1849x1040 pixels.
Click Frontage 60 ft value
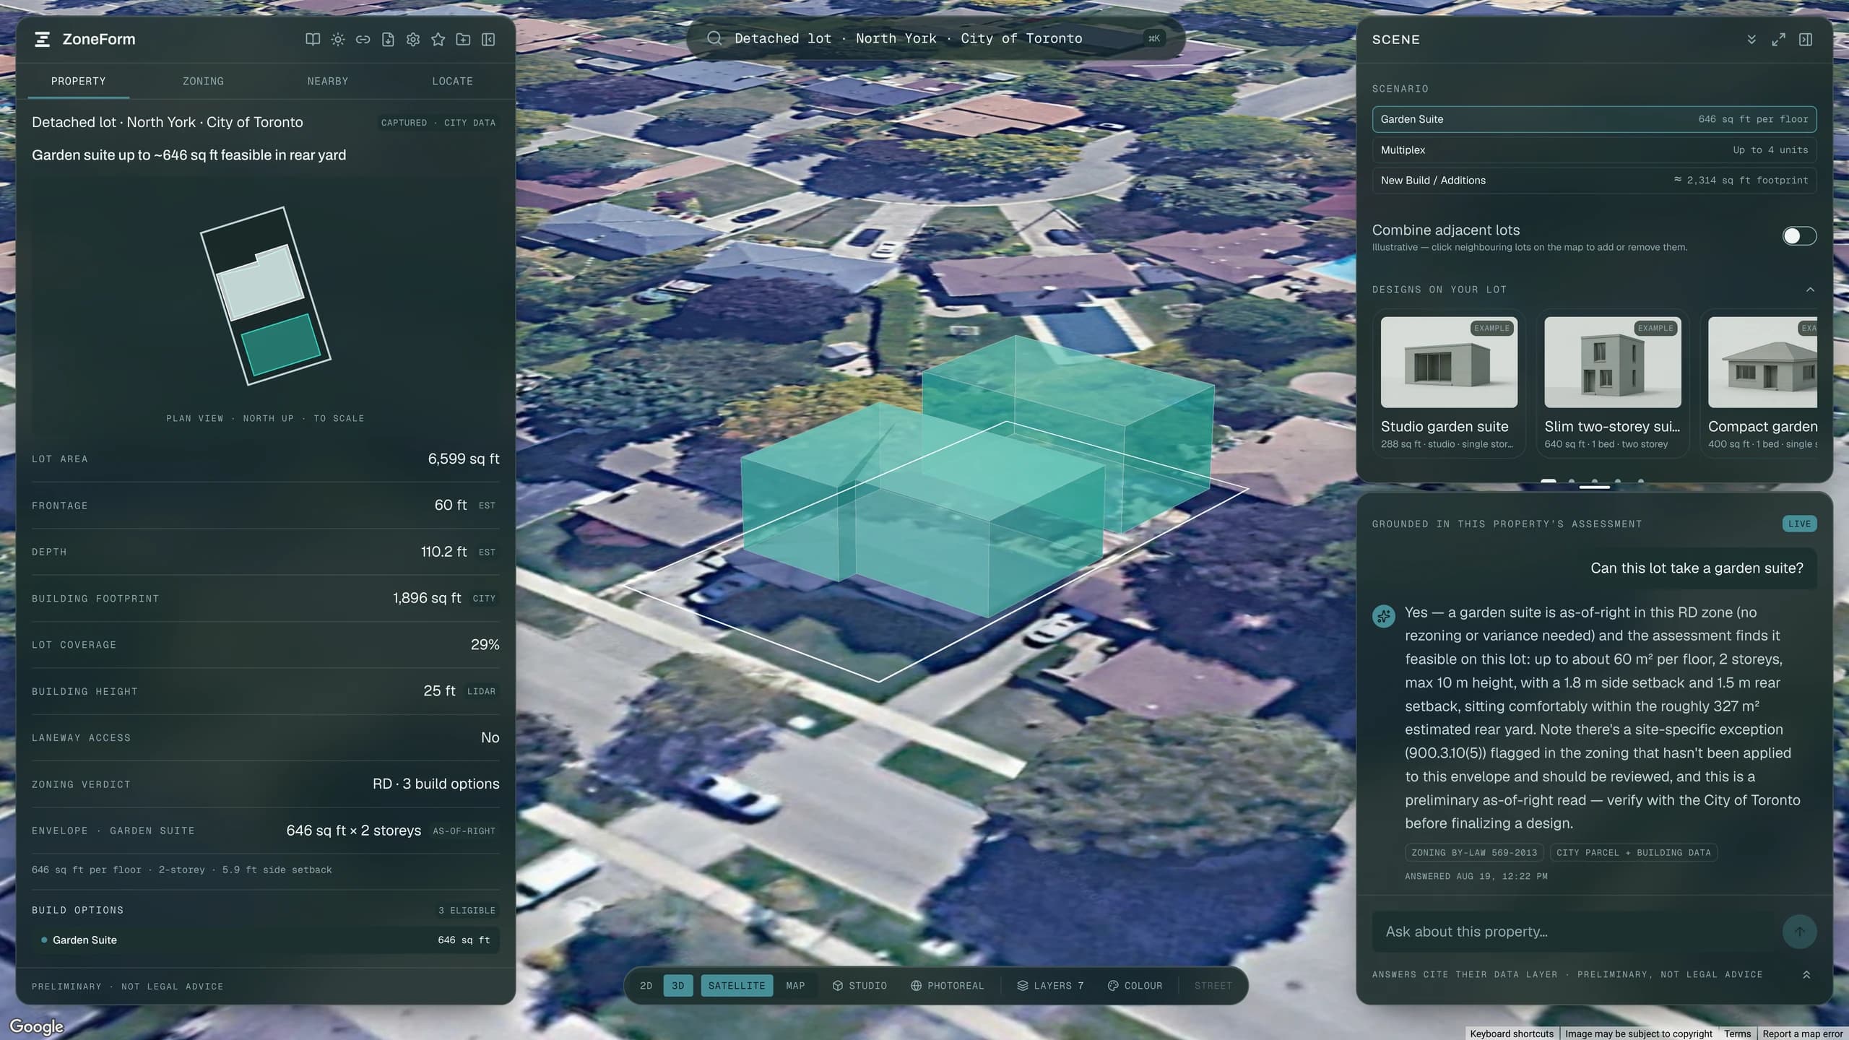point(451,506)
